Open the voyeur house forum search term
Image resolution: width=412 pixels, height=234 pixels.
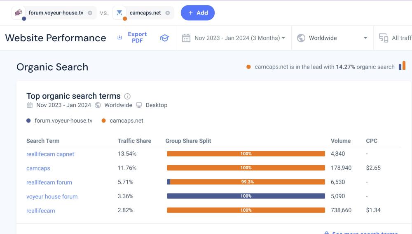click(x=52, y=196)
